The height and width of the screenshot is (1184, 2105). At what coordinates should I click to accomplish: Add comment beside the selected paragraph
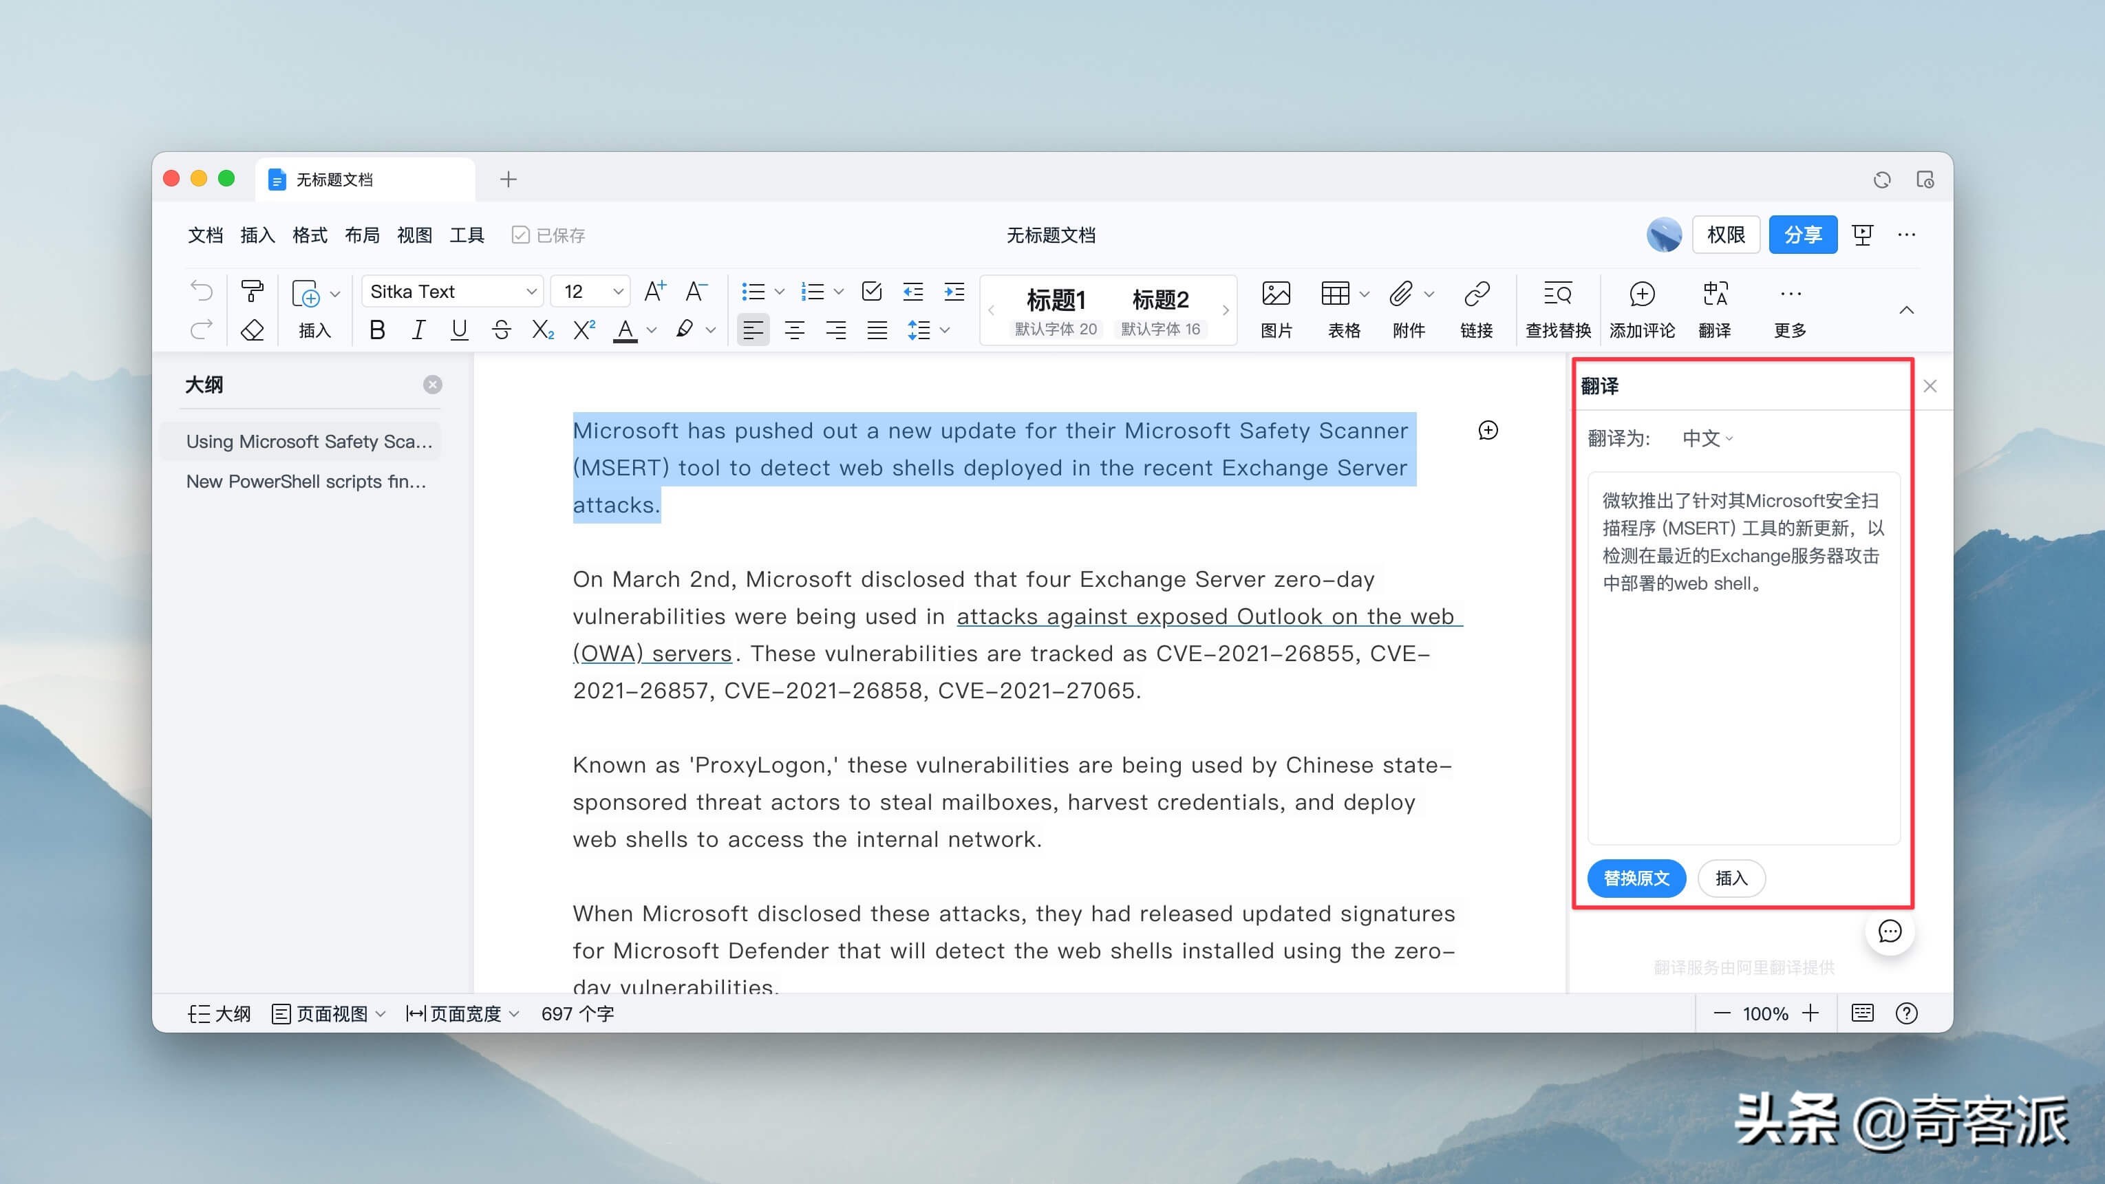[x=1488, y=430]
